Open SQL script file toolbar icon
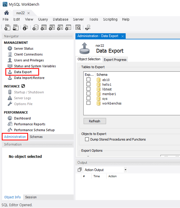This screenshot has height=208, width=180. tap(16, 27)
